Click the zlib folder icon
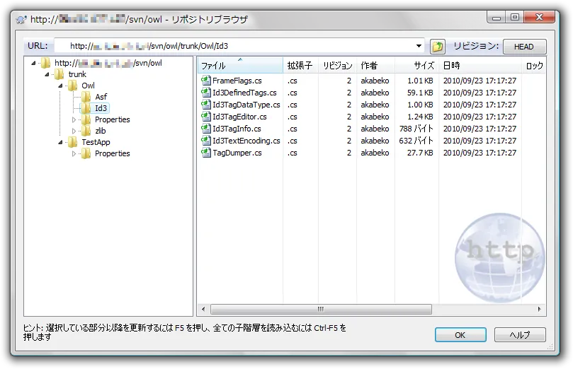The image size is (573, 369). (86, 131)
